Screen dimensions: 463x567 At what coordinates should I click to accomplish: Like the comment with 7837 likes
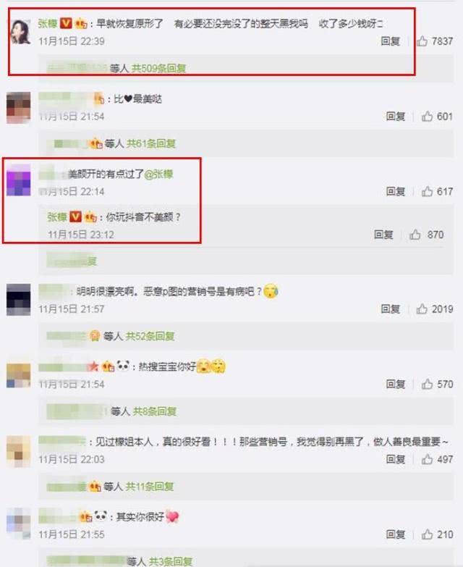pos(422,41)
